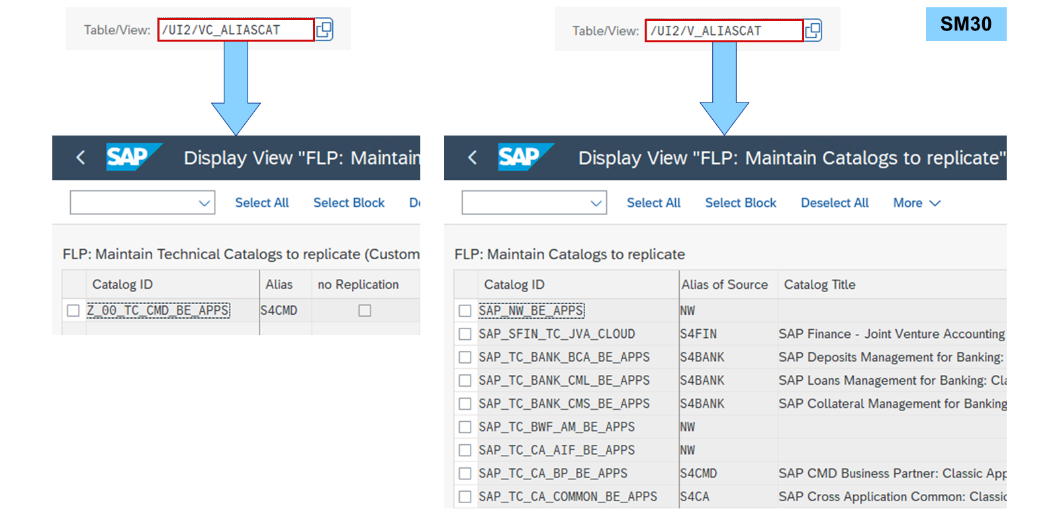The image size is (1059, 515).
Task: Select row checkbox for SAP_SFIN_TC_JVA_CLOUD
Action: (465, 334)
